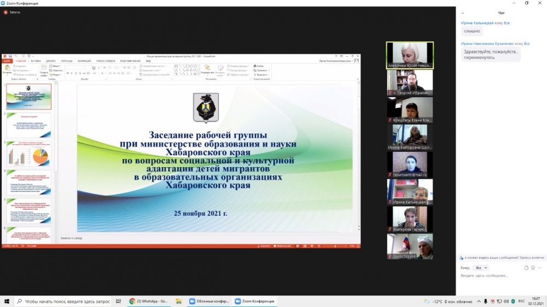This screenshot has height=307, width=547.
Task: Click fit slide to window icon
Action: (x=358, y=246)
